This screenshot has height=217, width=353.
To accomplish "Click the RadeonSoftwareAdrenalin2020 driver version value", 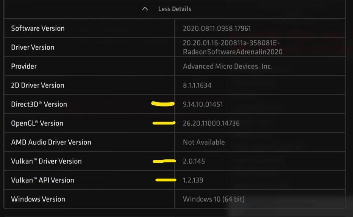I will 233,47.
